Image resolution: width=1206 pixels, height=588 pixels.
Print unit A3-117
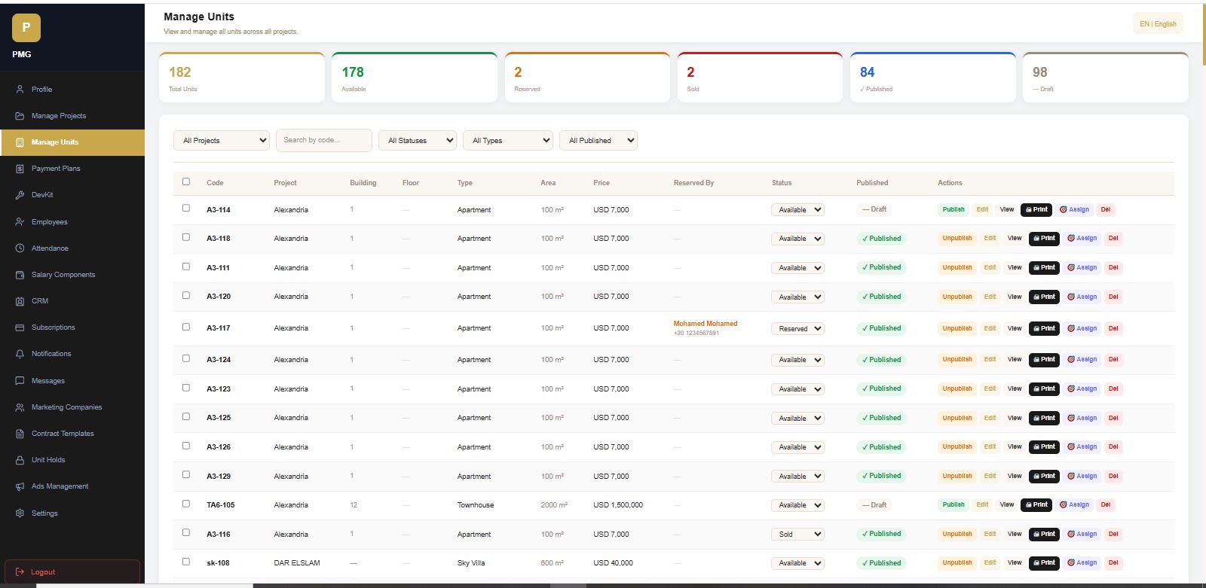(x=1044, y=328)
